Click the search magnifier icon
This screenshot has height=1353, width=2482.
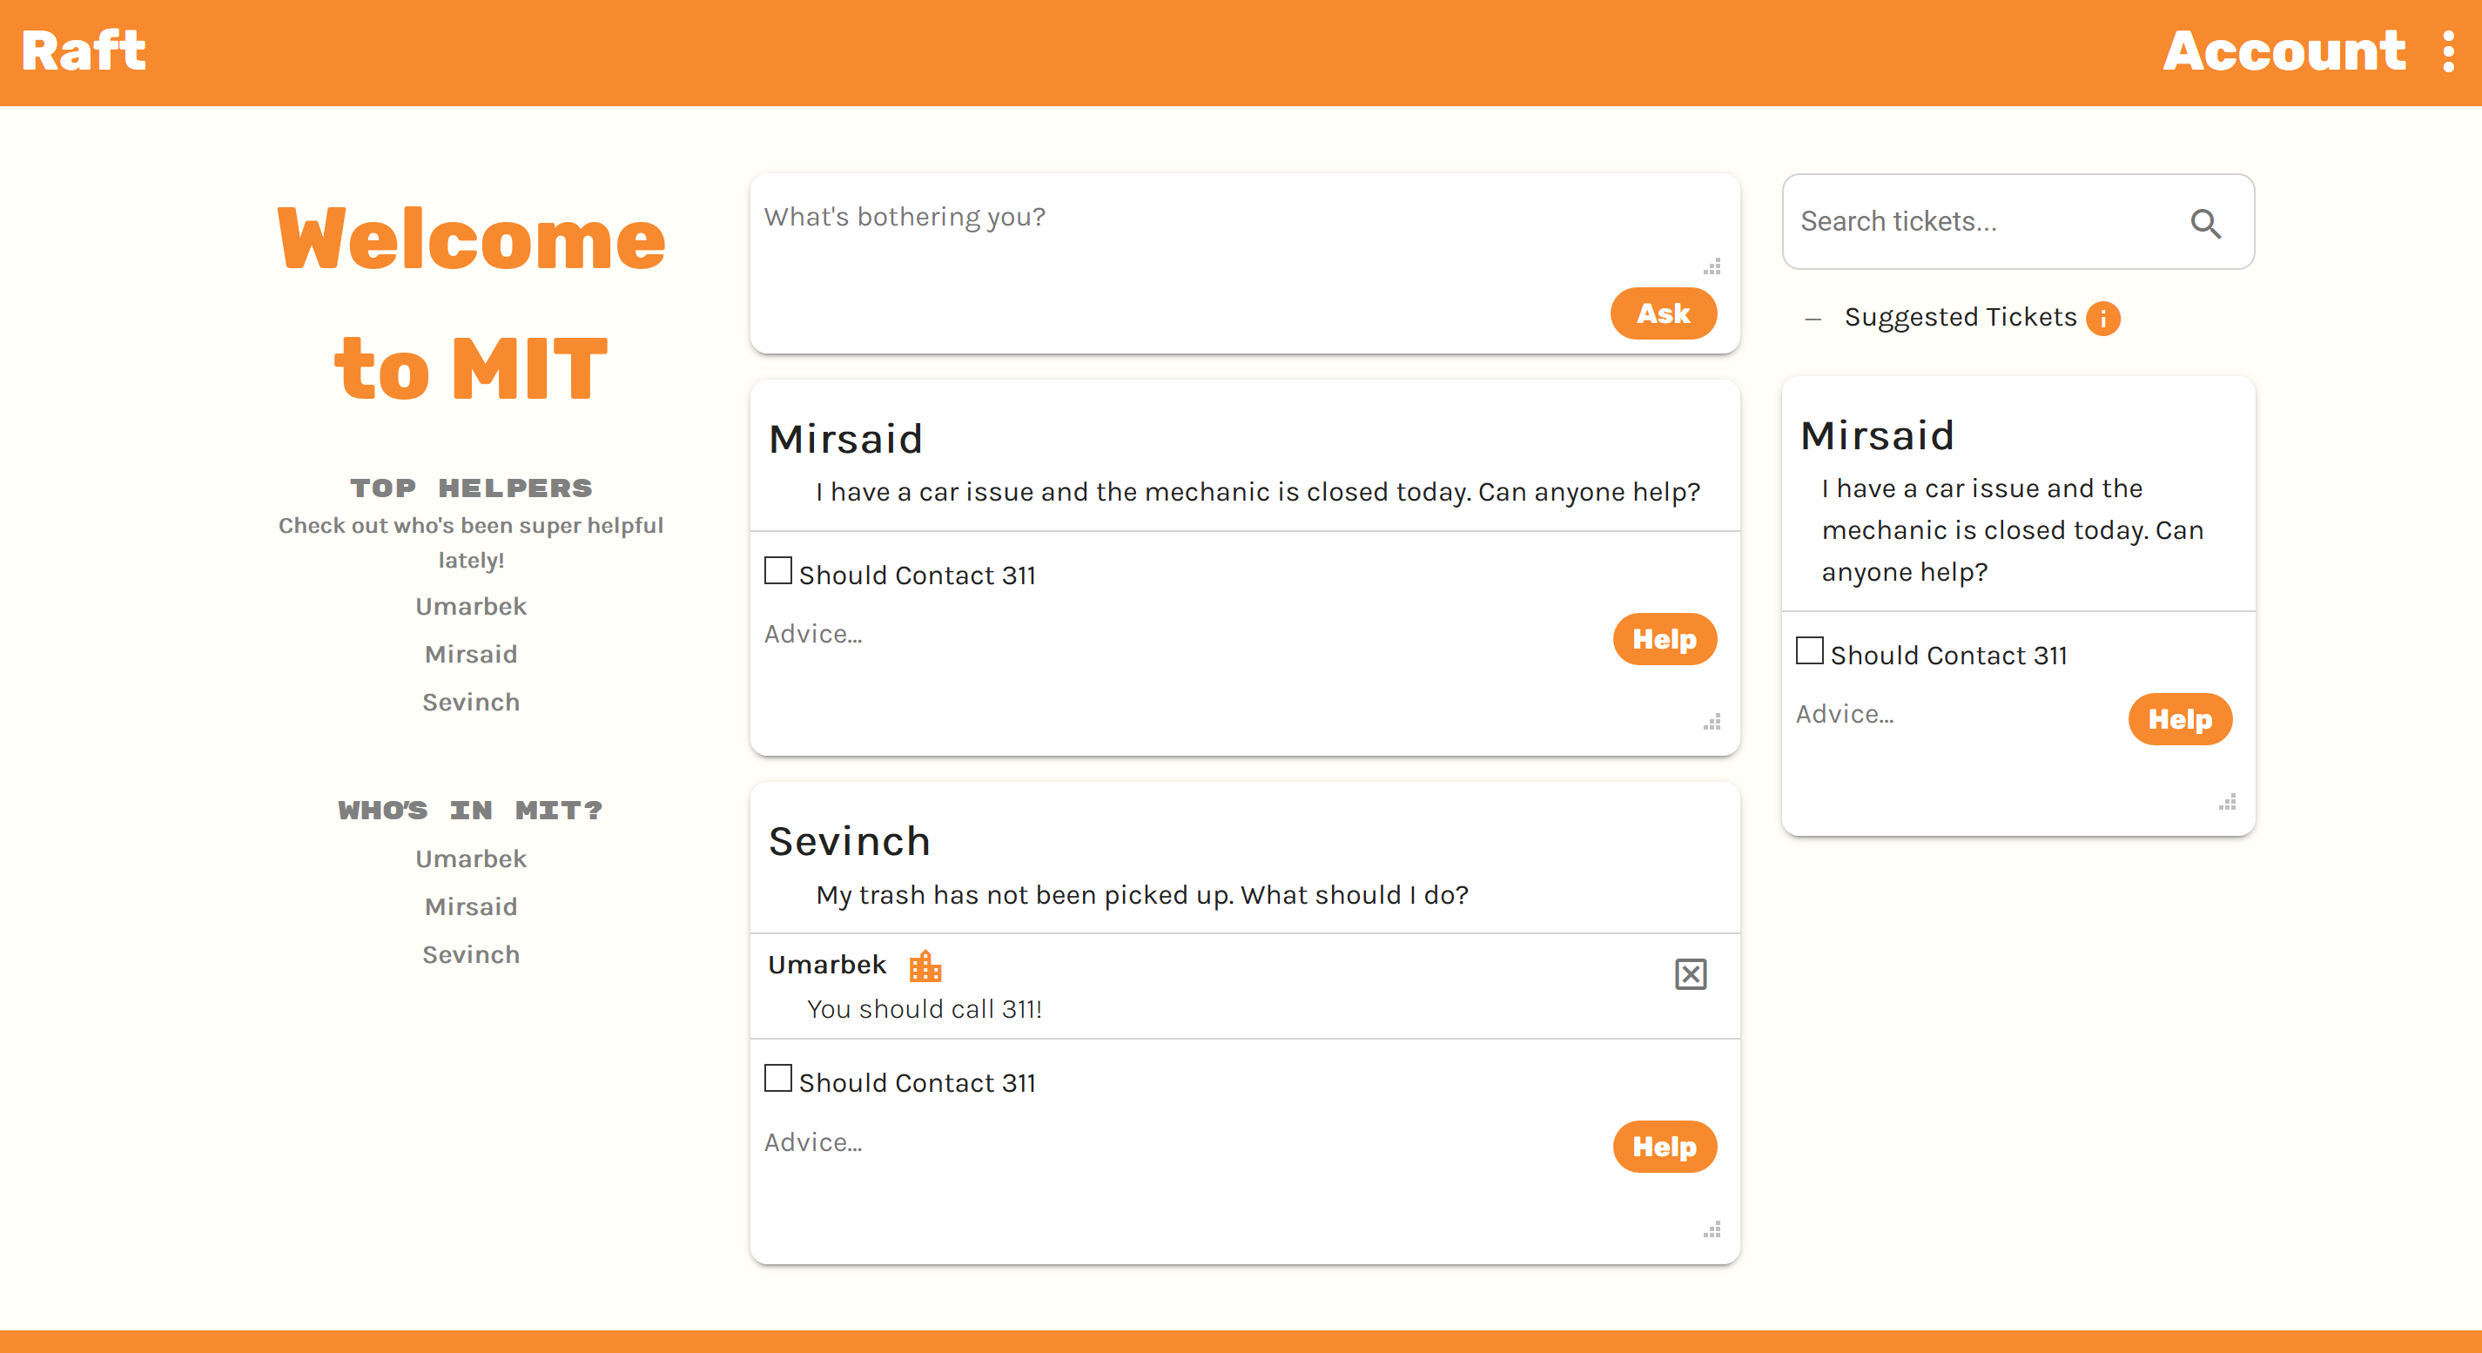(x=2205, y=224)
